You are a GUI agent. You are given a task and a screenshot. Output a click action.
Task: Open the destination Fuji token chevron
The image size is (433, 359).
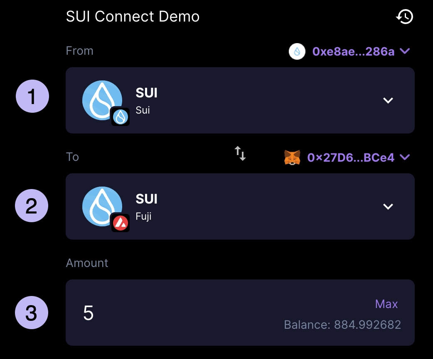tap(388, 206)
